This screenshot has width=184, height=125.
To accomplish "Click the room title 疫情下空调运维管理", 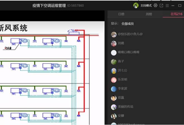I will pos(49,6).
